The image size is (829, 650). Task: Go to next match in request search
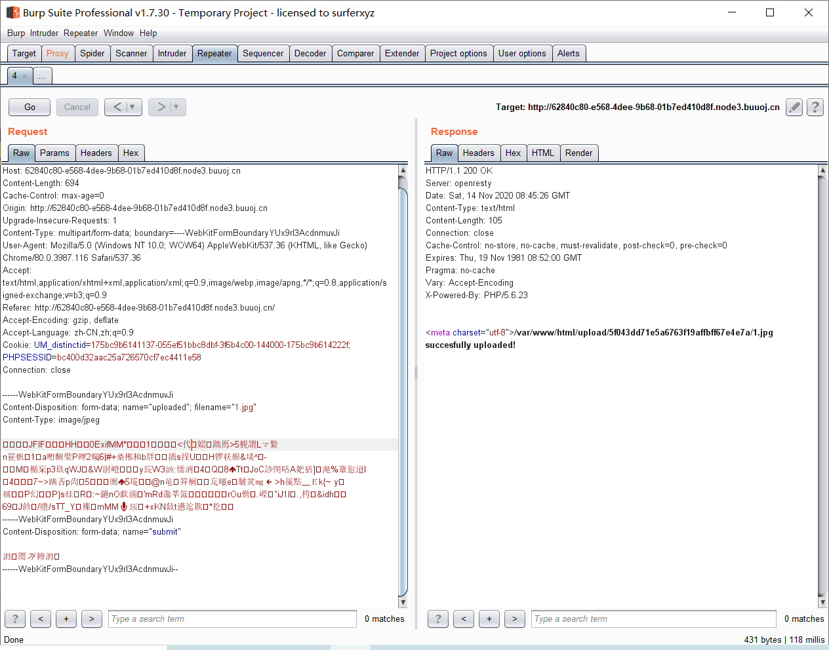(x=92, y=619)
